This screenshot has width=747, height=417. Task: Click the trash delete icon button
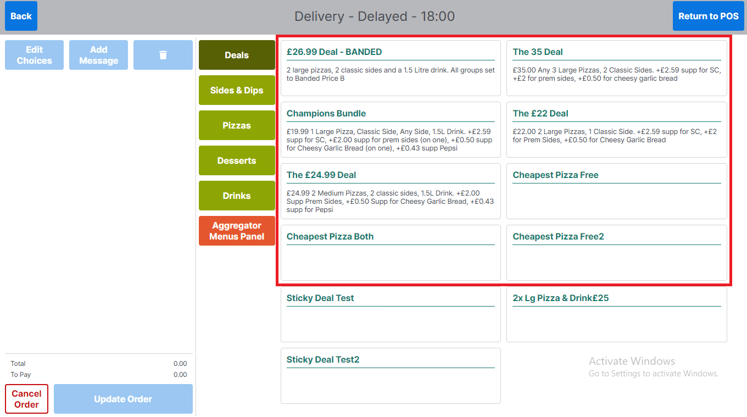click(x=163, y=55)
